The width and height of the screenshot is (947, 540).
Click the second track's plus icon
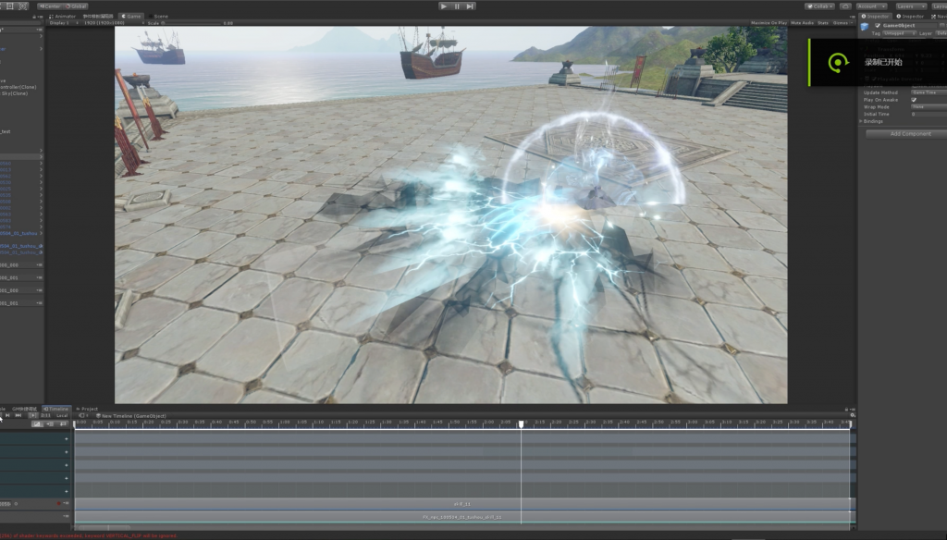(x=67, y=452)
